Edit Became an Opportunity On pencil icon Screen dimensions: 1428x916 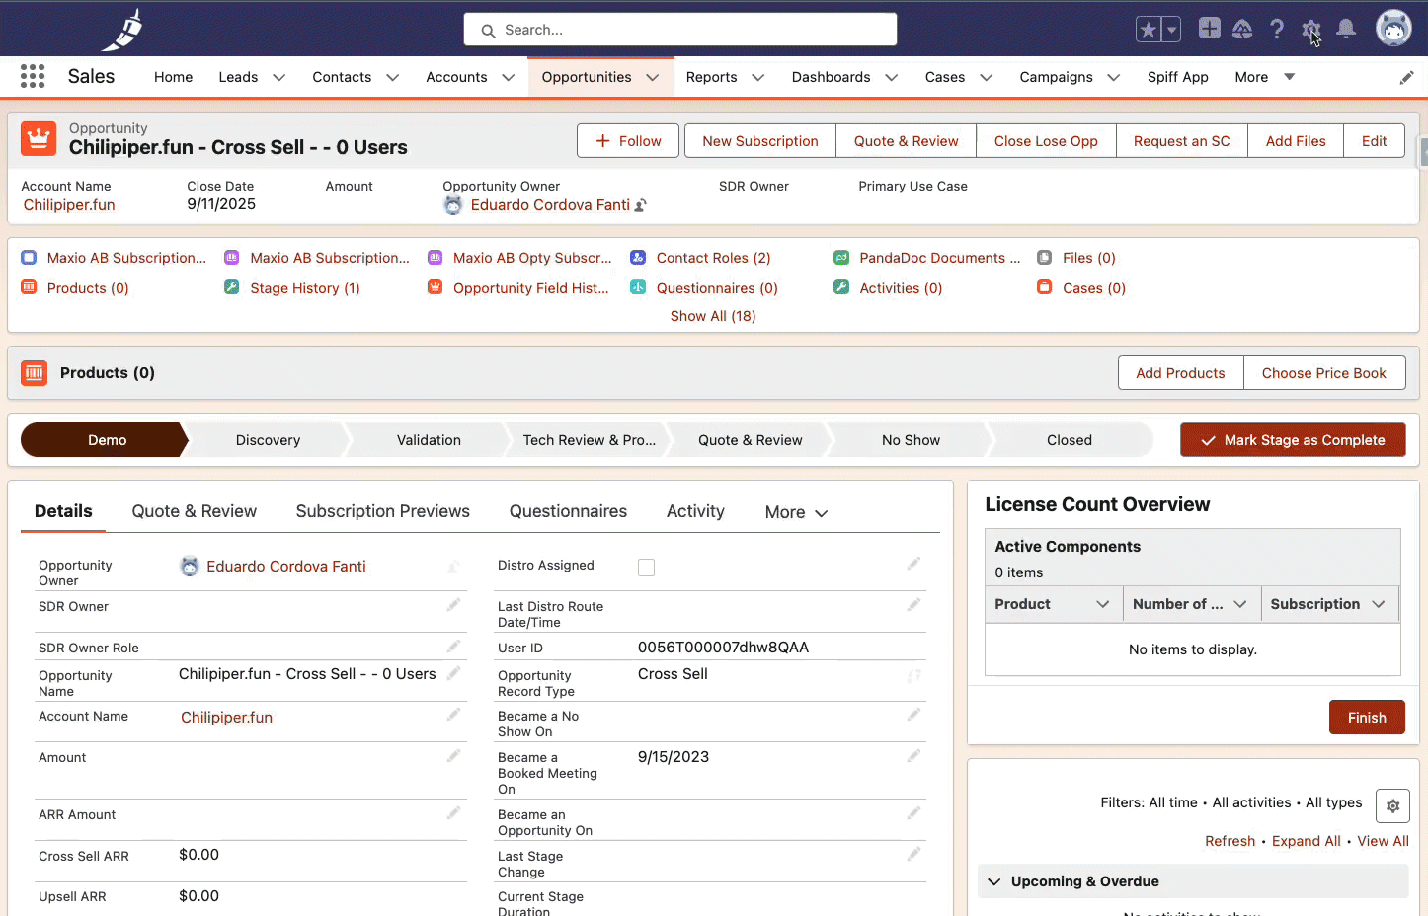(913, 813)
